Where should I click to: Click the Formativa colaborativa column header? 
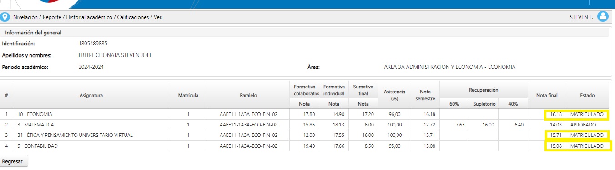(x=305, y=90)
